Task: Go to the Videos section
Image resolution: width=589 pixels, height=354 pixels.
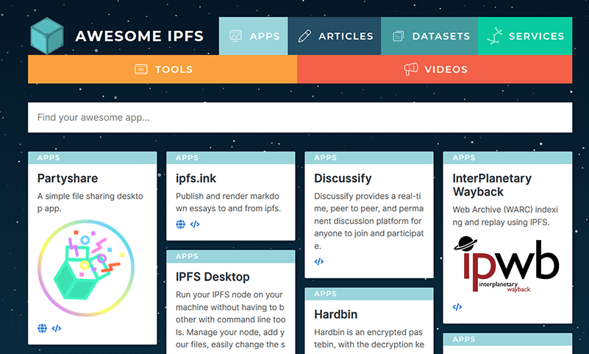Action: (x=435, y=69)
